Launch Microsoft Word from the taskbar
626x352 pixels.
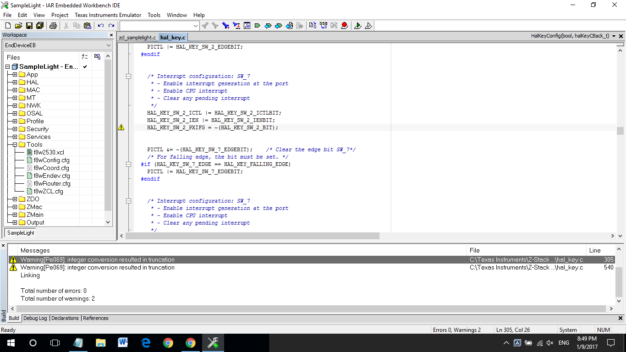[123, 343]
